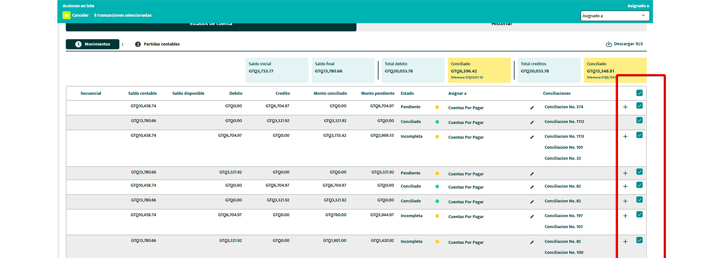Click the yellow Conciliado debit summary card

click(x=479, y=70)
